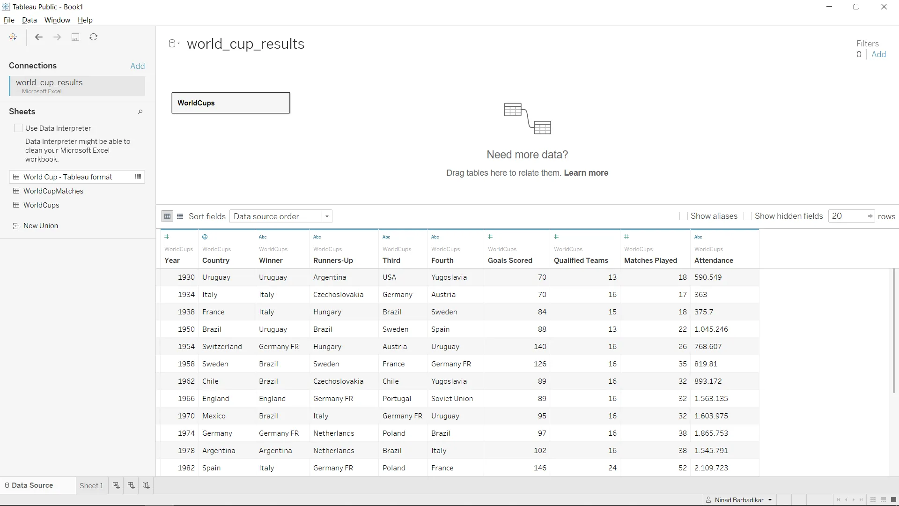Open the Data menu
This screenshot has height=506, width=899.
point(29,20)
